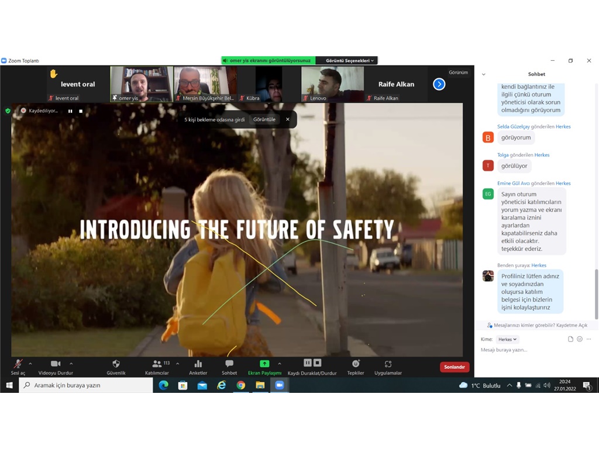Viewport: 599px width, 449px height.
Task: Open Google Chrome from taskbar
Action: click(x=240, y=385)
